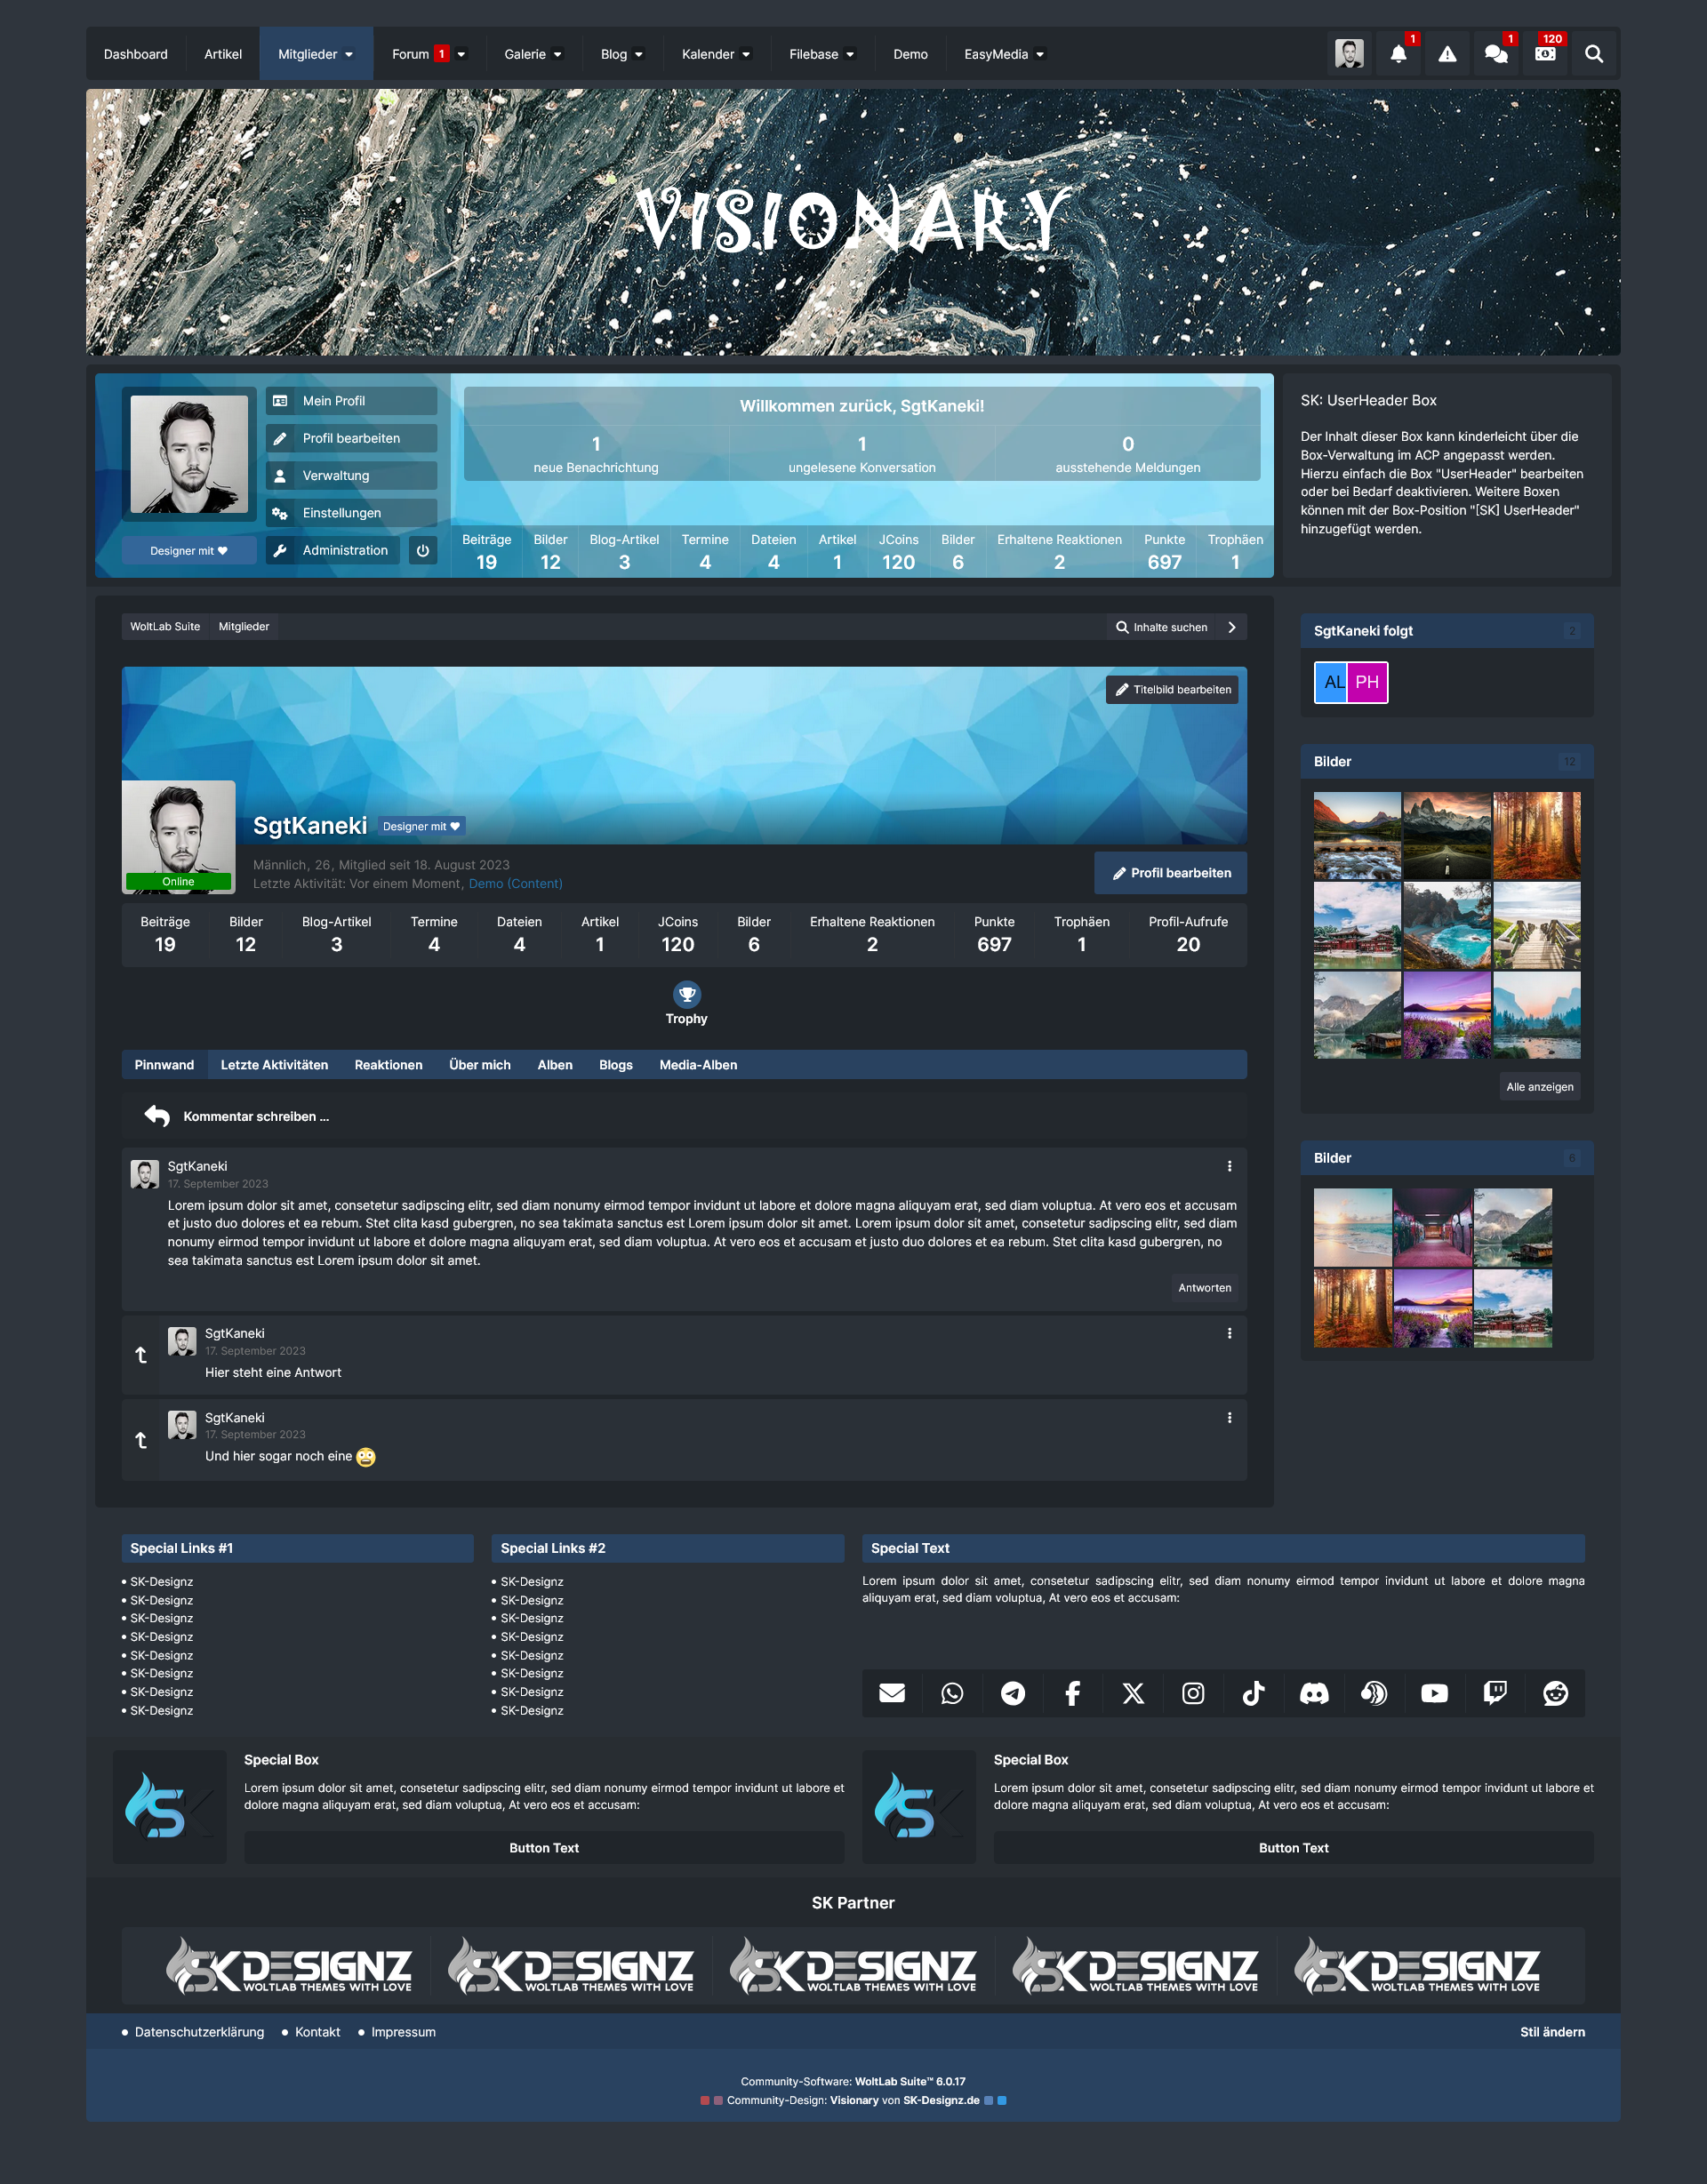Open the search magnifier icon

1594,54
